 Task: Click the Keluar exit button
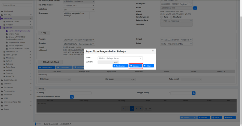click(230, 117)
